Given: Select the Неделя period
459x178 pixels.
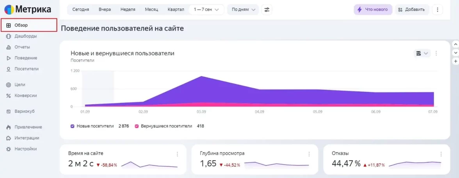Looking at the screenshot, I should point(128,9).
